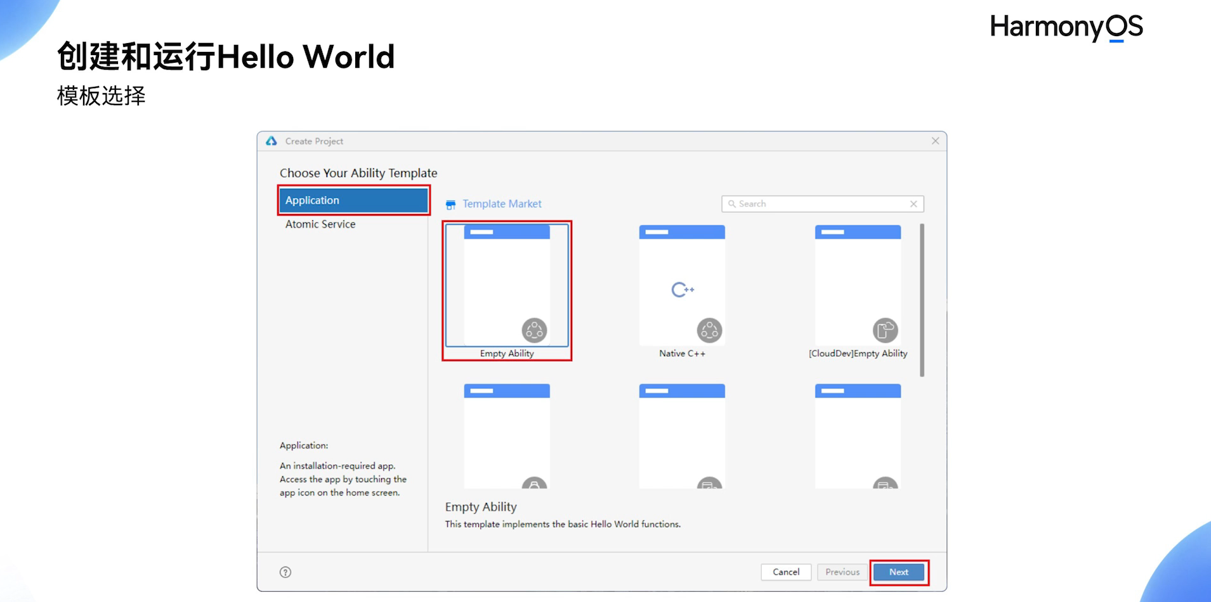Click the search magnifier icon
The width and height of the screenshot is (1211, 602).
tap(731, 204)
